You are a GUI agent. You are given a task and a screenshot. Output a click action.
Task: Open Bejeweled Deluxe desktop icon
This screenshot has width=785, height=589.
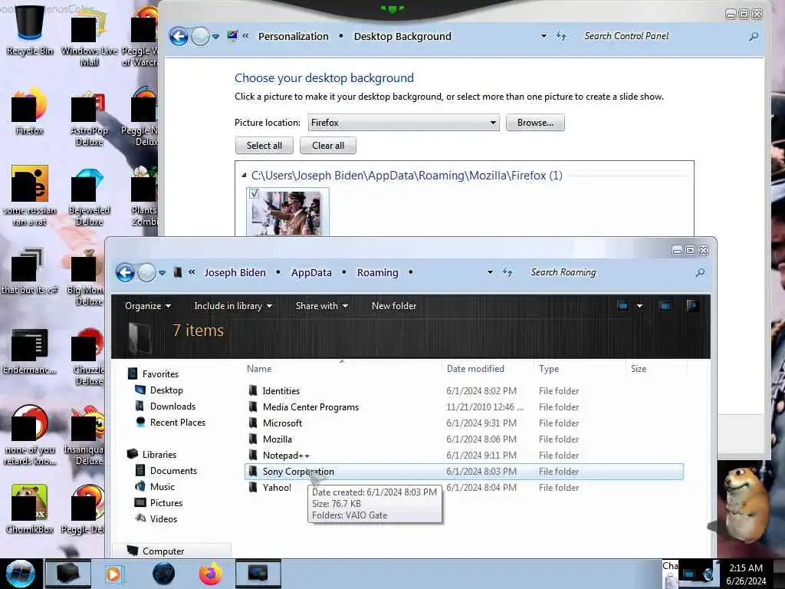[89, 197]
